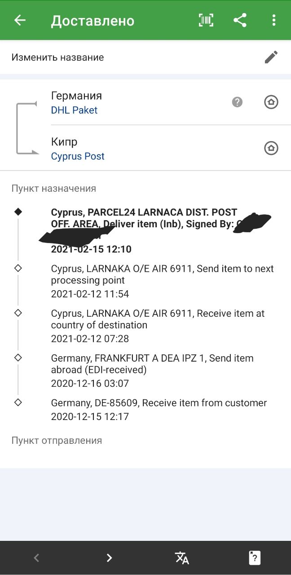Open the DHL Paket carrier home icon
The height and width of the screenshot is (575, 291).
coord(271,102)
